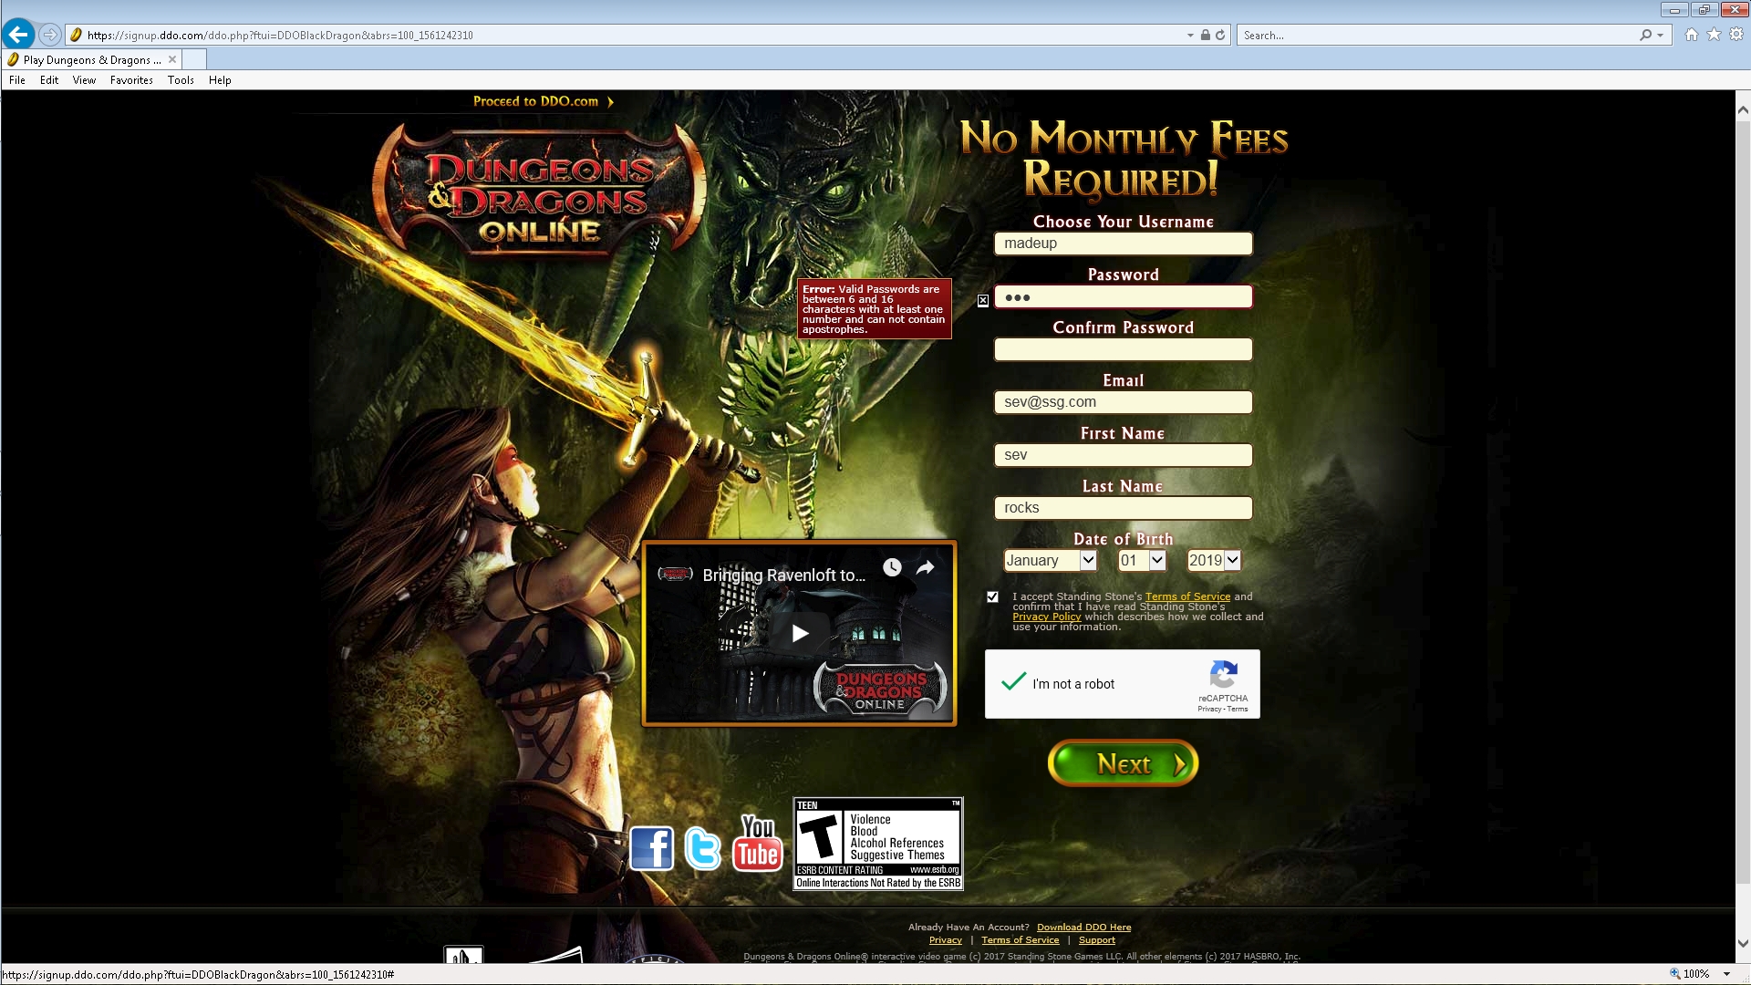Image resolution: width=1751 pixels, height=985 pixels.
Task: Open the View menu
Action: 84,80
